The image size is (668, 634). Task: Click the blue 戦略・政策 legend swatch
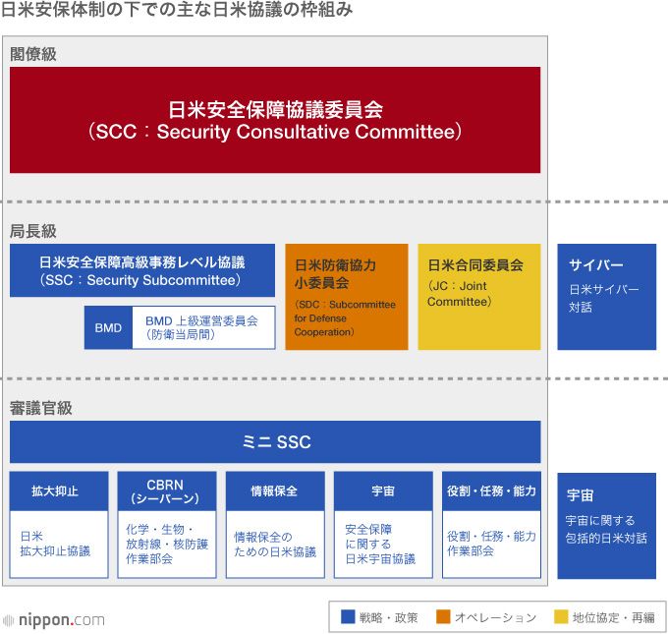pos(347,617)
